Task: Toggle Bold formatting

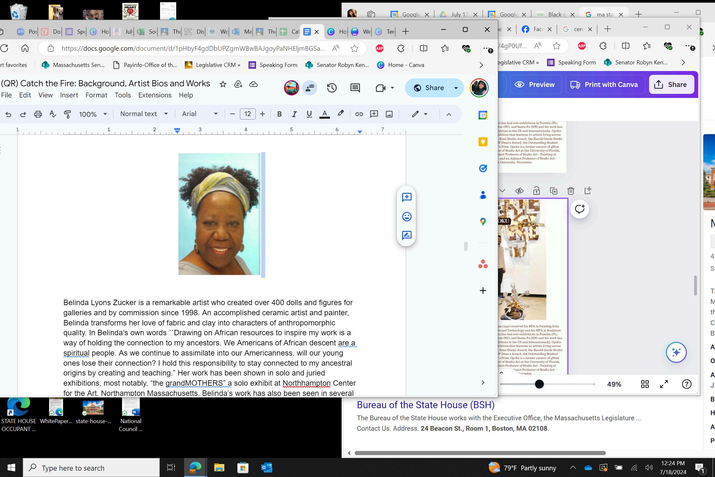Action: tap(279, 114)
